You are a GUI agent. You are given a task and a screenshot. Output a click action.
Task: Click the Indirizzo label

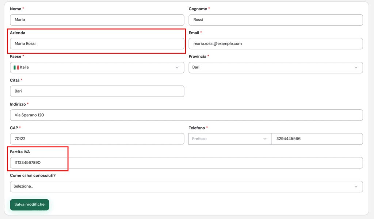click(18, 104)
